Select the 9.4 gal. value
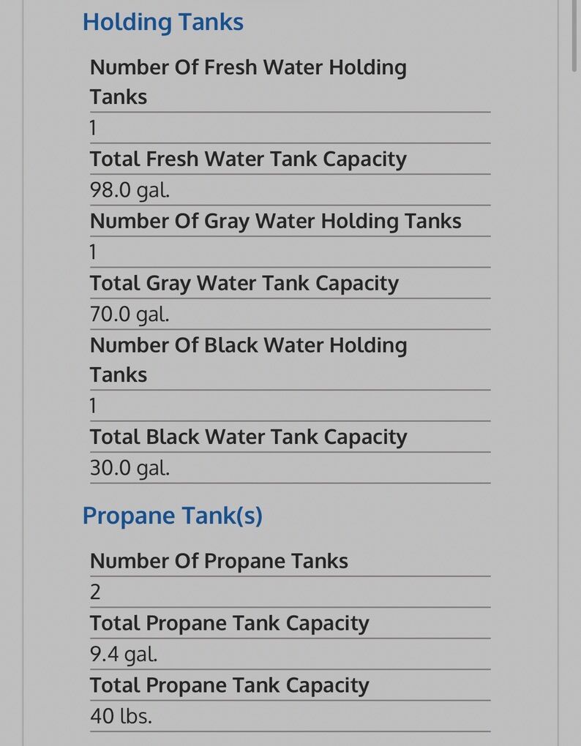The height and width of the screenshot is (746, 581). coord(124,655)
